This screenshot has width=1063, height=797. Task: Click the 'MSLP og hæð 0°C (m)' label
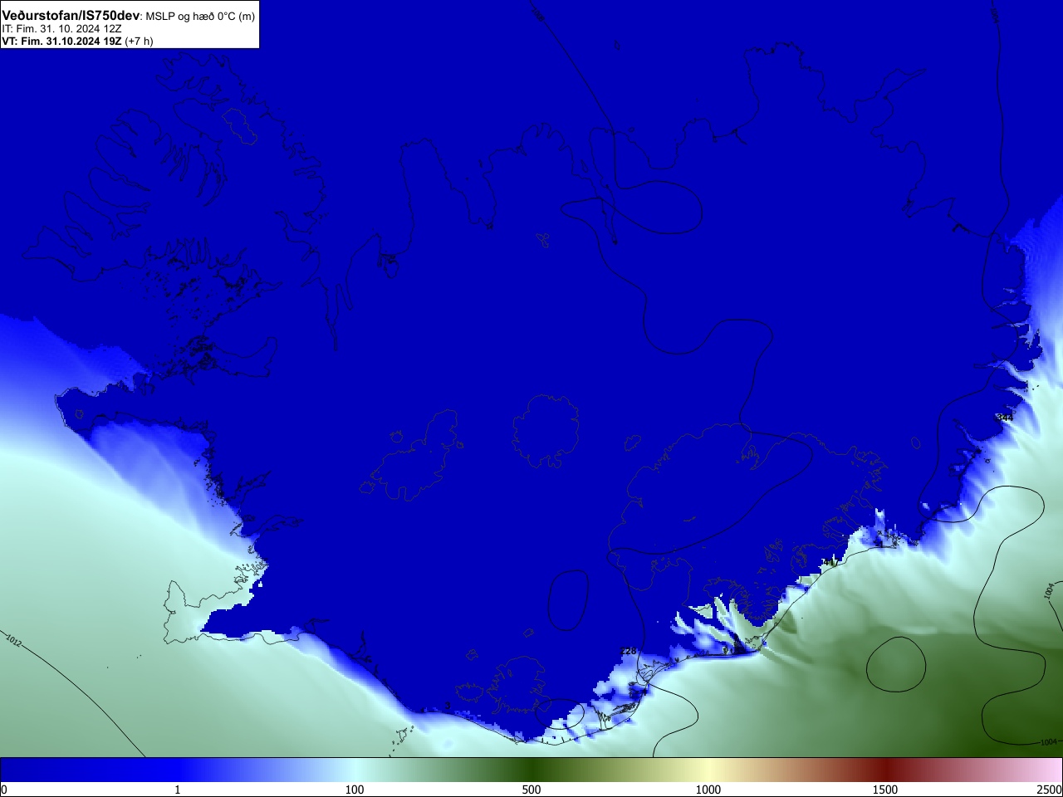201,17
